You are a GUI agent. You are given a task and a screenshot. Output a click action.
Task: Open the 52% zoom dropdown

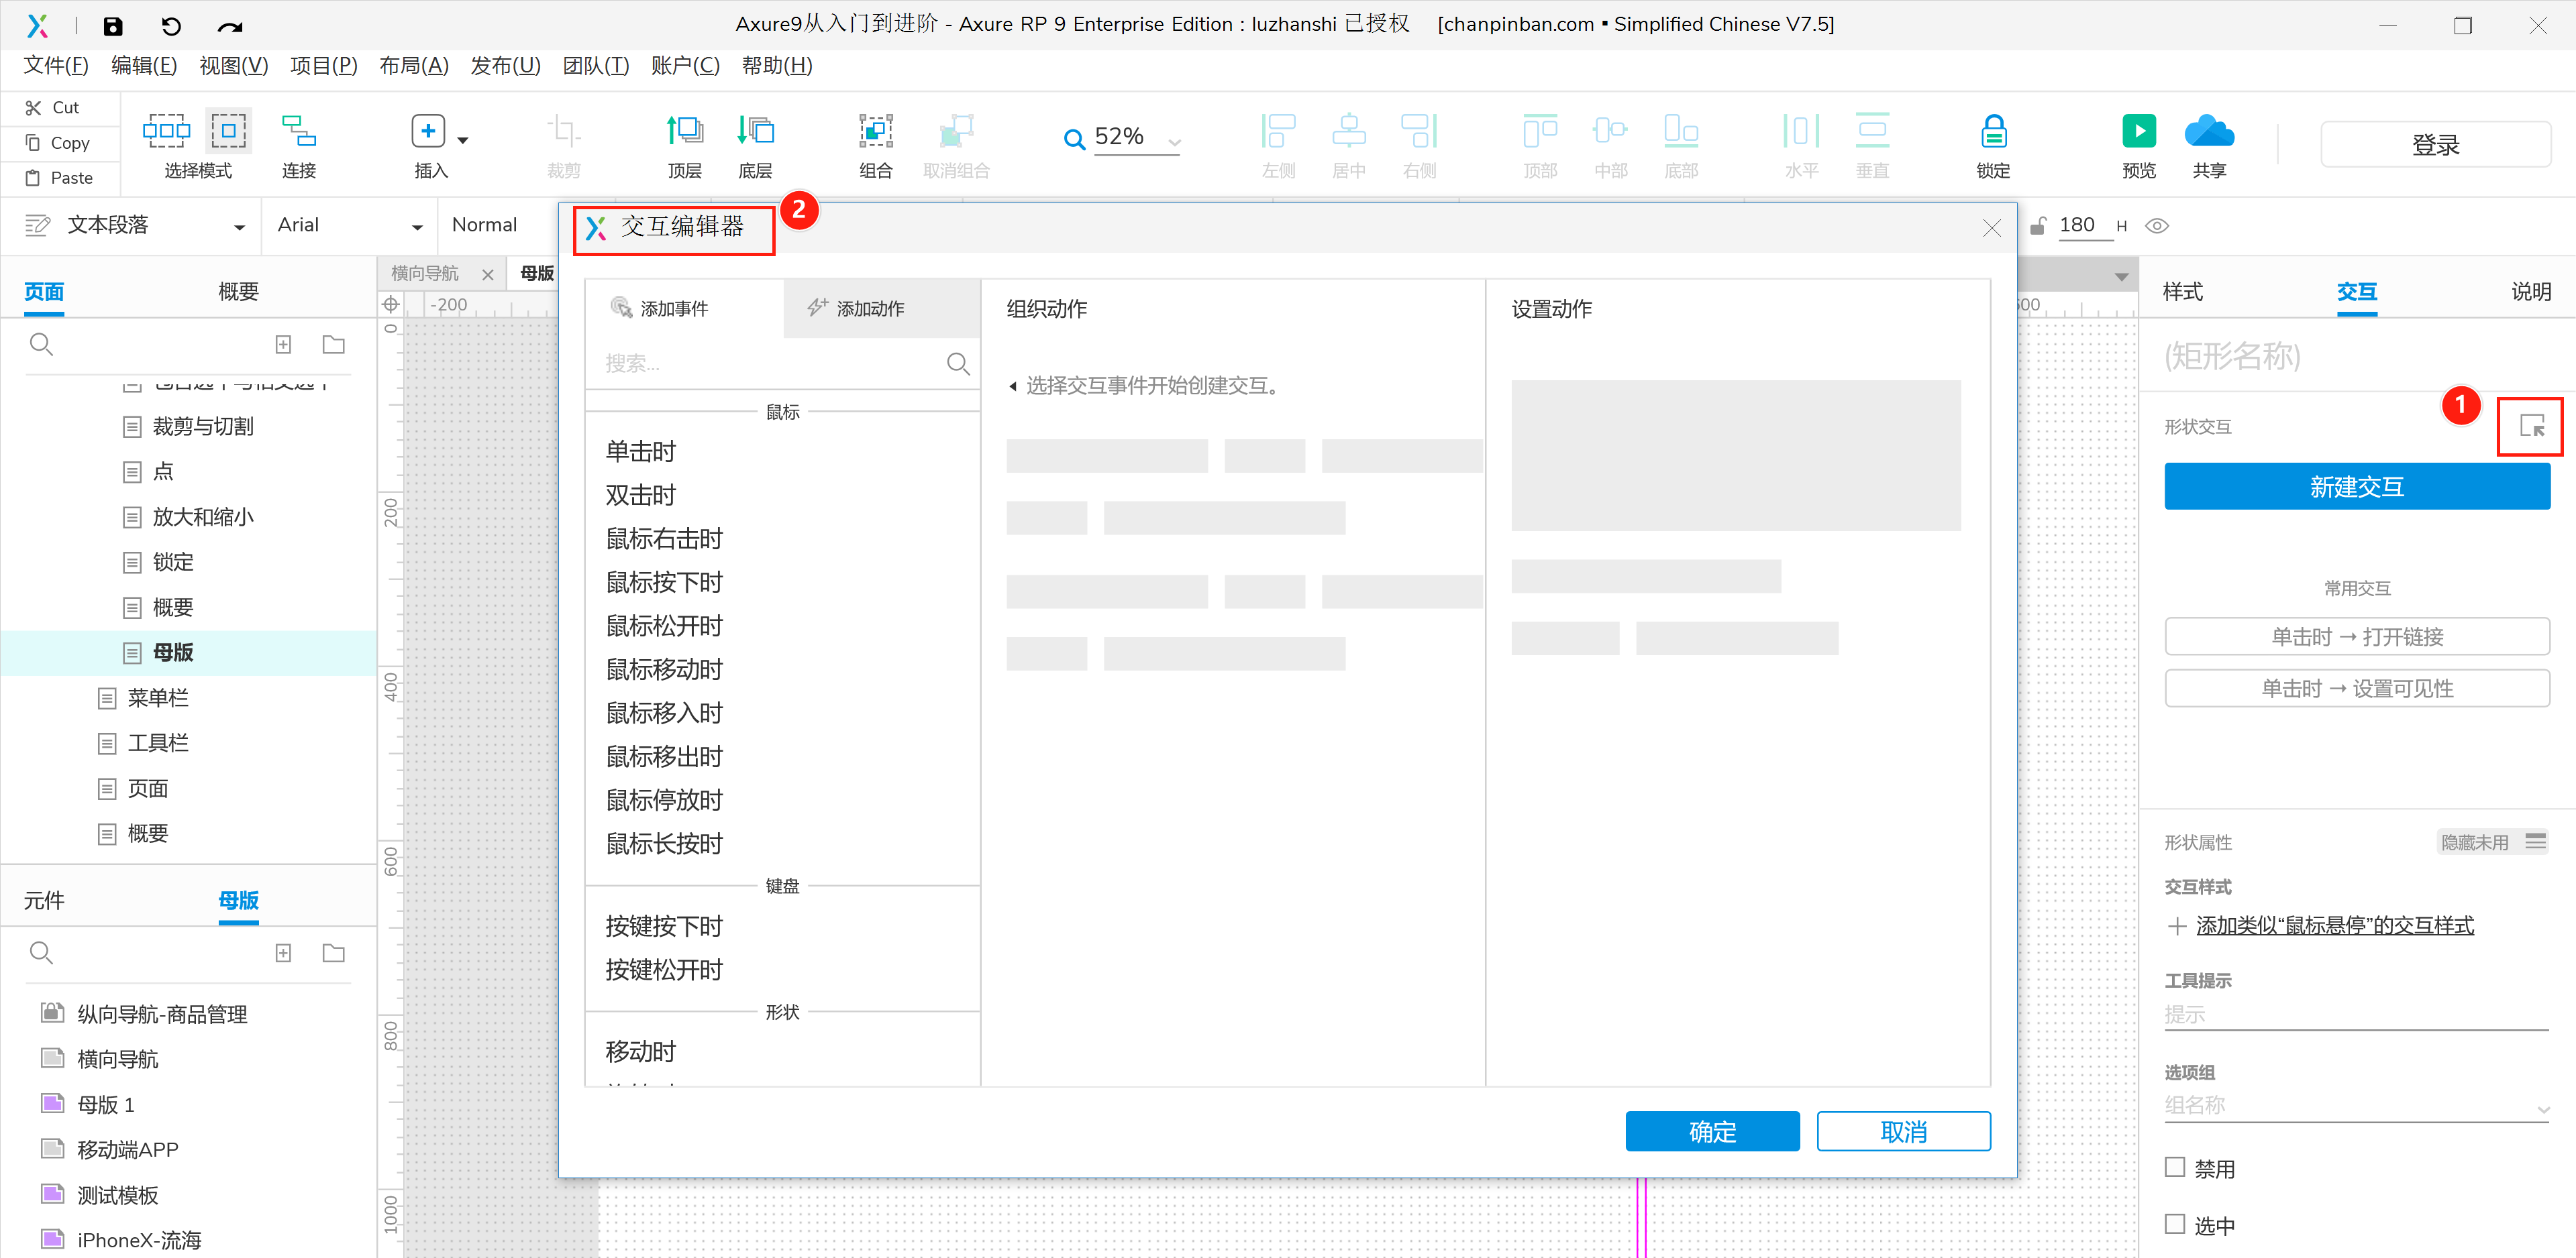[1174, 142]
